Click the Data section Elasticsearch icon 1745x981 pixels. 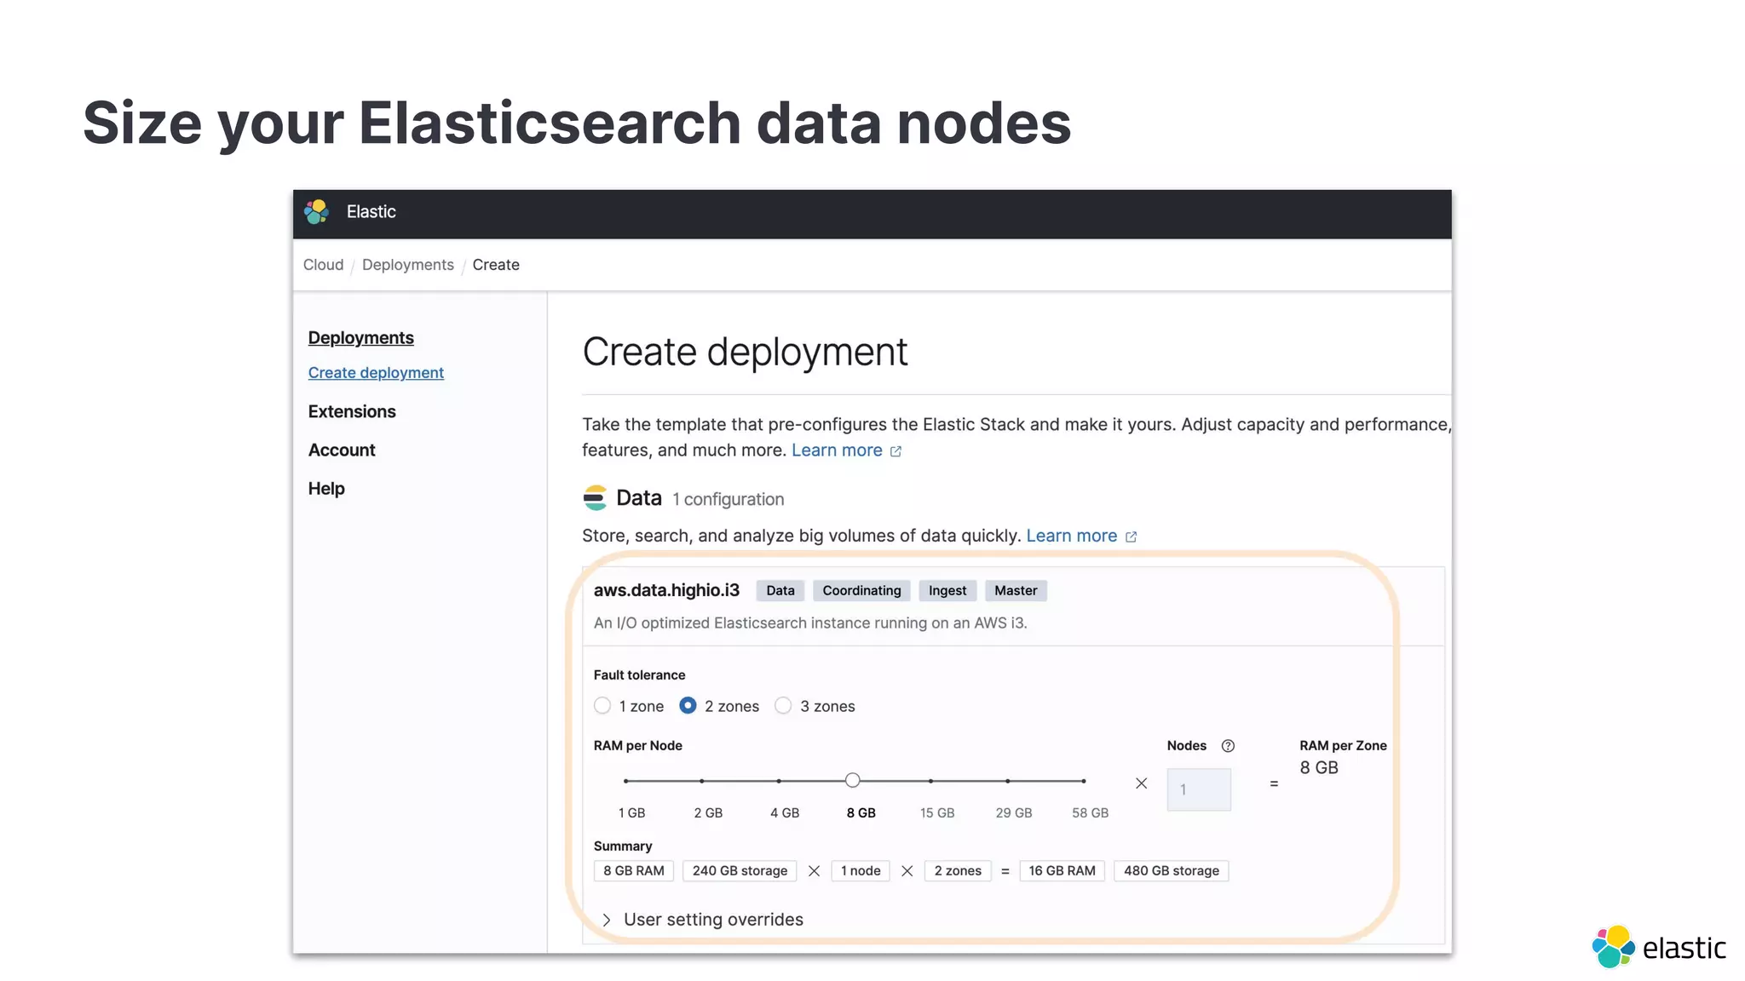click(595, 498)
